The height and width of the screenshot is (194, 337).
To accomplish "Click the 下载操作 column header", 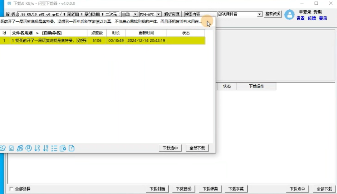I will (x=256, y=86).
